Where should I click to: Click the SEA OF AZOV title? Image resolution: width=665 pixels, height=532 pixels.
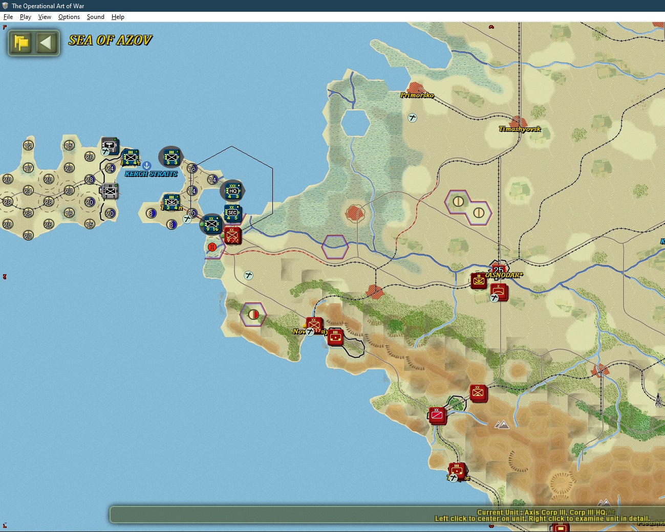[111, 40]
